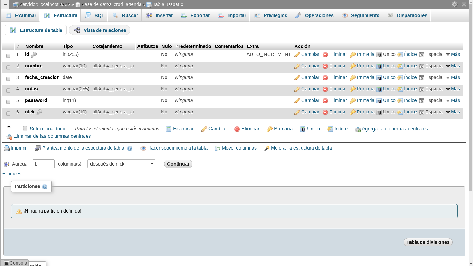Check the checkbox for the id row
This screenshot has width=473, height=266.
coord(8,56)
